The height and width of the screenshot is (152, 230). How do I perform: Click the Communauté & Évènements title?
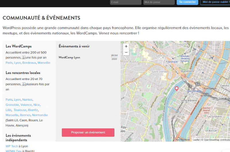[x=41, y=18]
